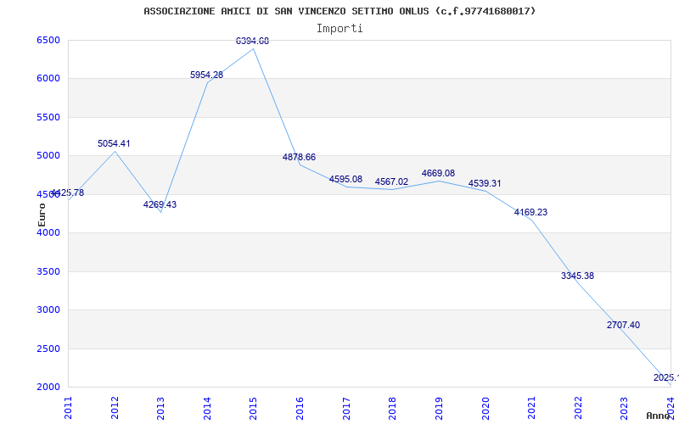Image resolution: width=679 pixels, height=424 pixels.
Task: Click the 6000 y-axis tick label
Action: point(48,79)
